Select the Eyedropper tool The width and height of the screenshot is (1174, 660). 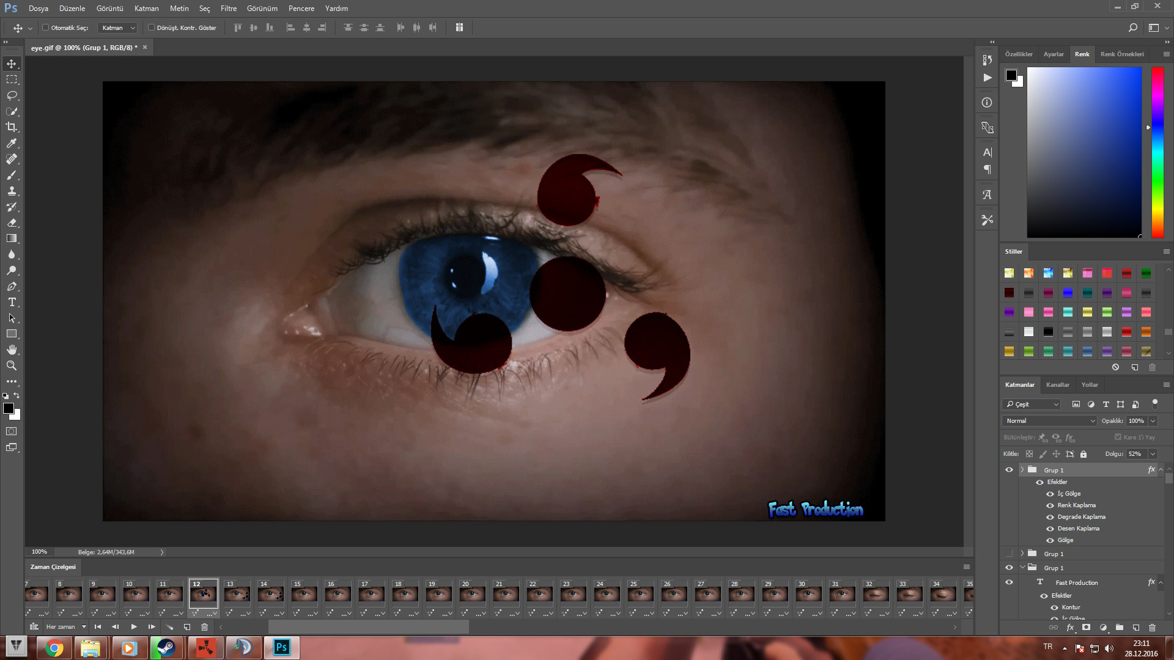click(x=12, y=143)
